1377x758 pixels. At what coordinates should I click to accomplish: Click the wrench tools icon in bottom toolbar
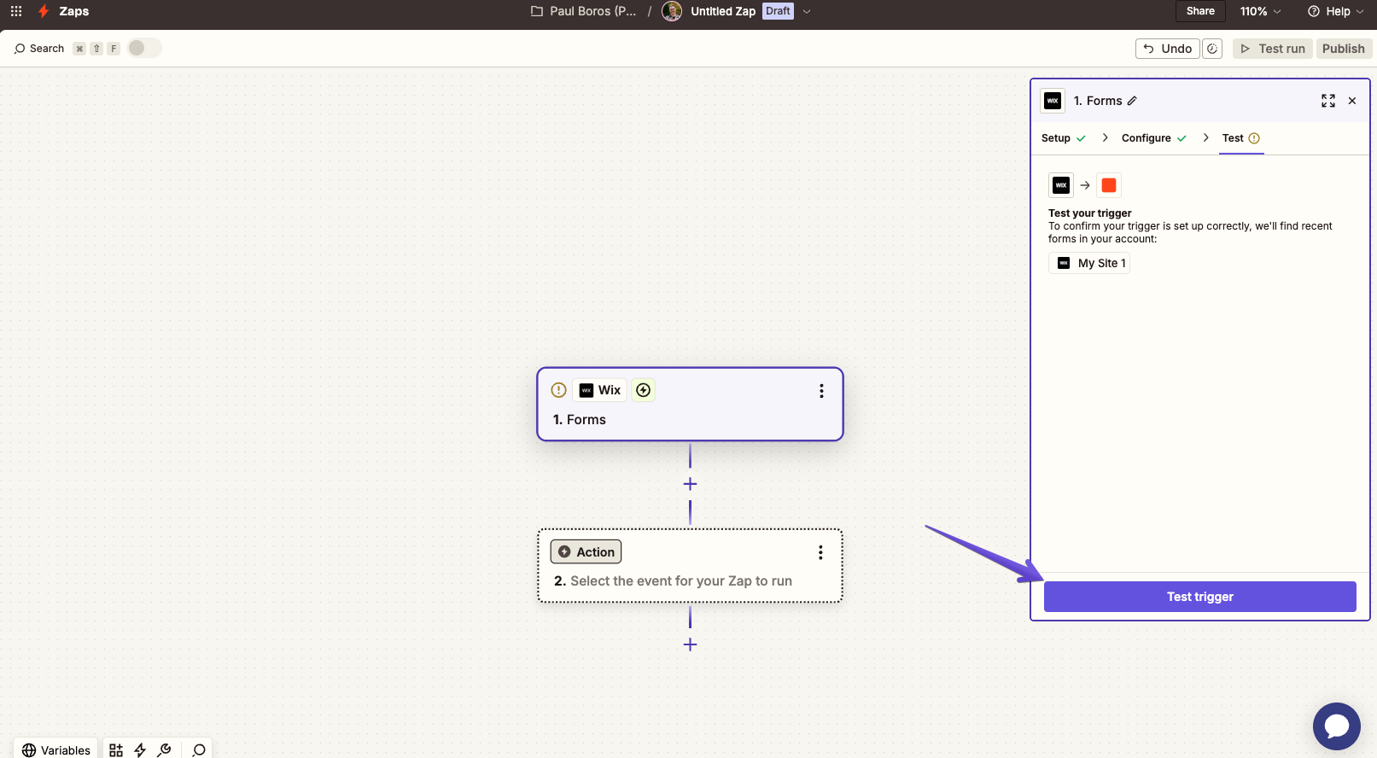(164, 750)
